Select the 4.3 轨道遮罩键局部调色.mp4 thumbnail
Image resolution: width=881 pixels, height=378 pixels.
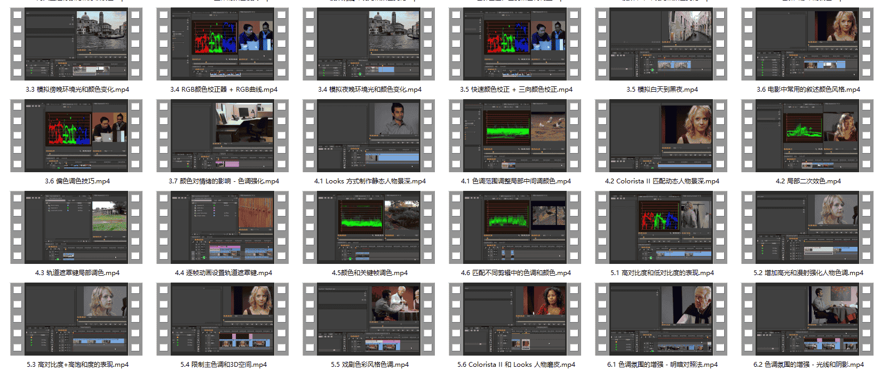click(x=76, y=228)
